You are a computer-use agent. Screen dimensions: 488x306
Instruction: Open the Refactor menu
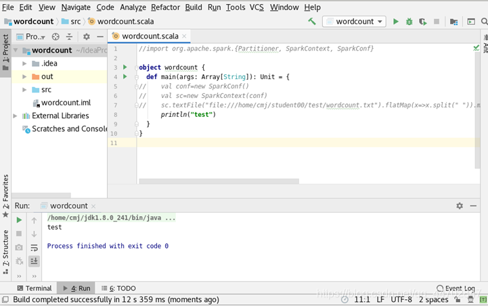[165, 7]
